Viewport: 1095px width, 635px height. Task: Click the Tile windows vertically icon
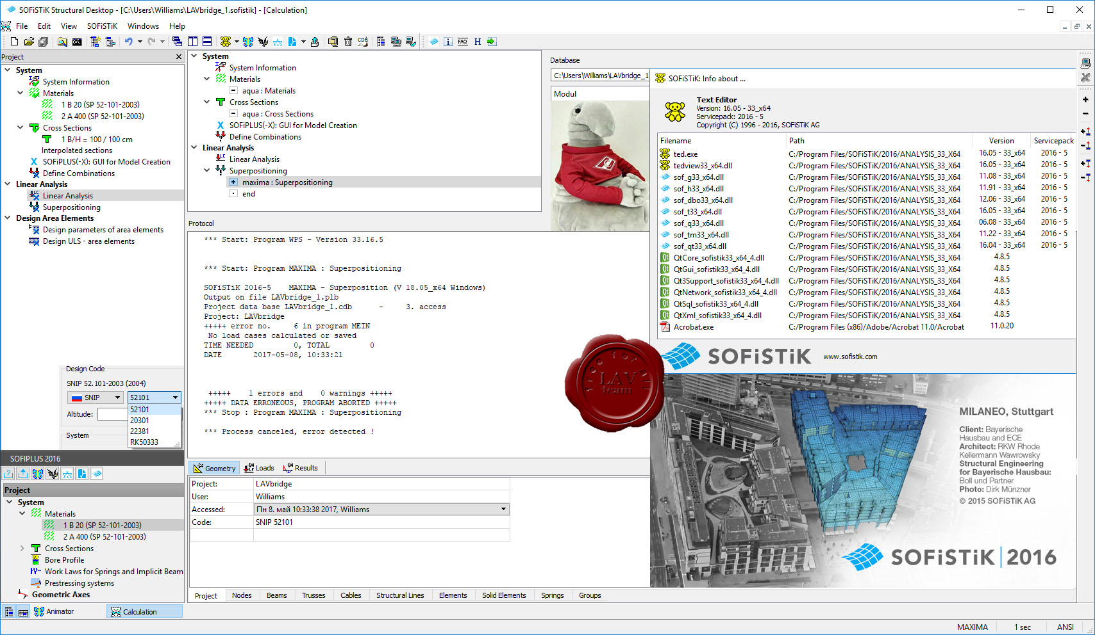pos(192,42)
